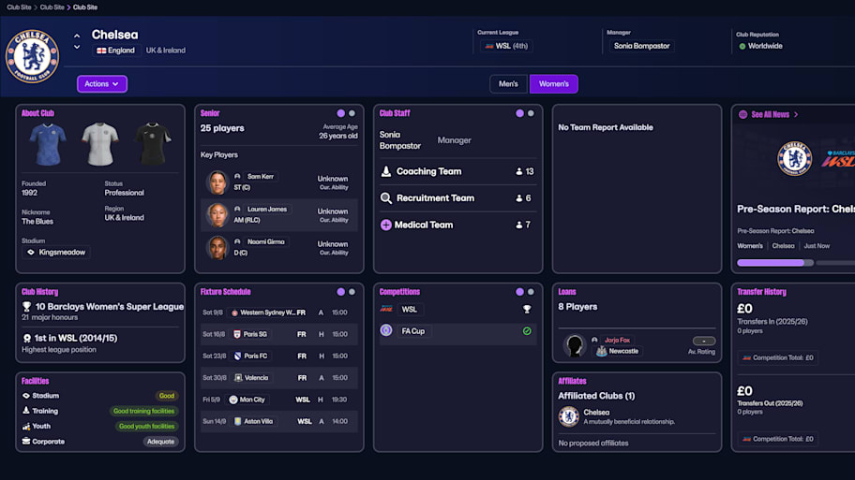Open the Medical Team row

(457, 225)
